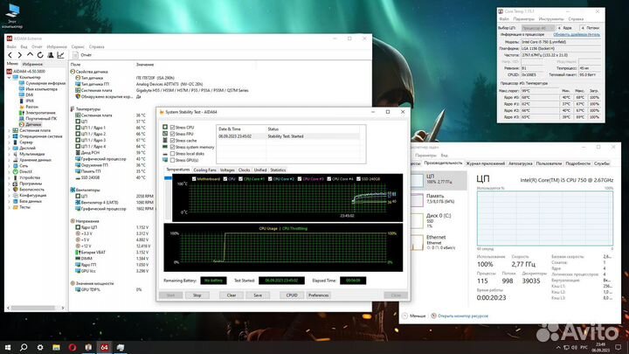Viewport: 629px width, 354px height.
Task: Open Core Temp processor selection dropdown
Action: pos(537,28)
